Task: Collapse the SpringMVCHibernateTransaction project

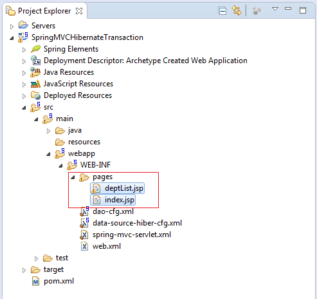Action: click(x=12, y=38)
